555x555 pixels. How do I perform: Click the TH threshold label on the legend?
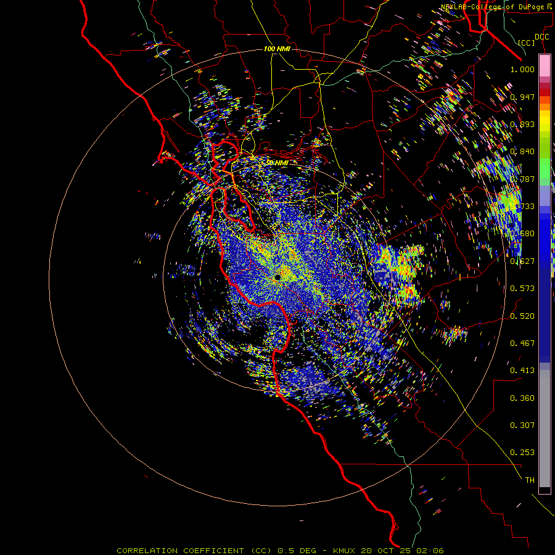(530, 480)
